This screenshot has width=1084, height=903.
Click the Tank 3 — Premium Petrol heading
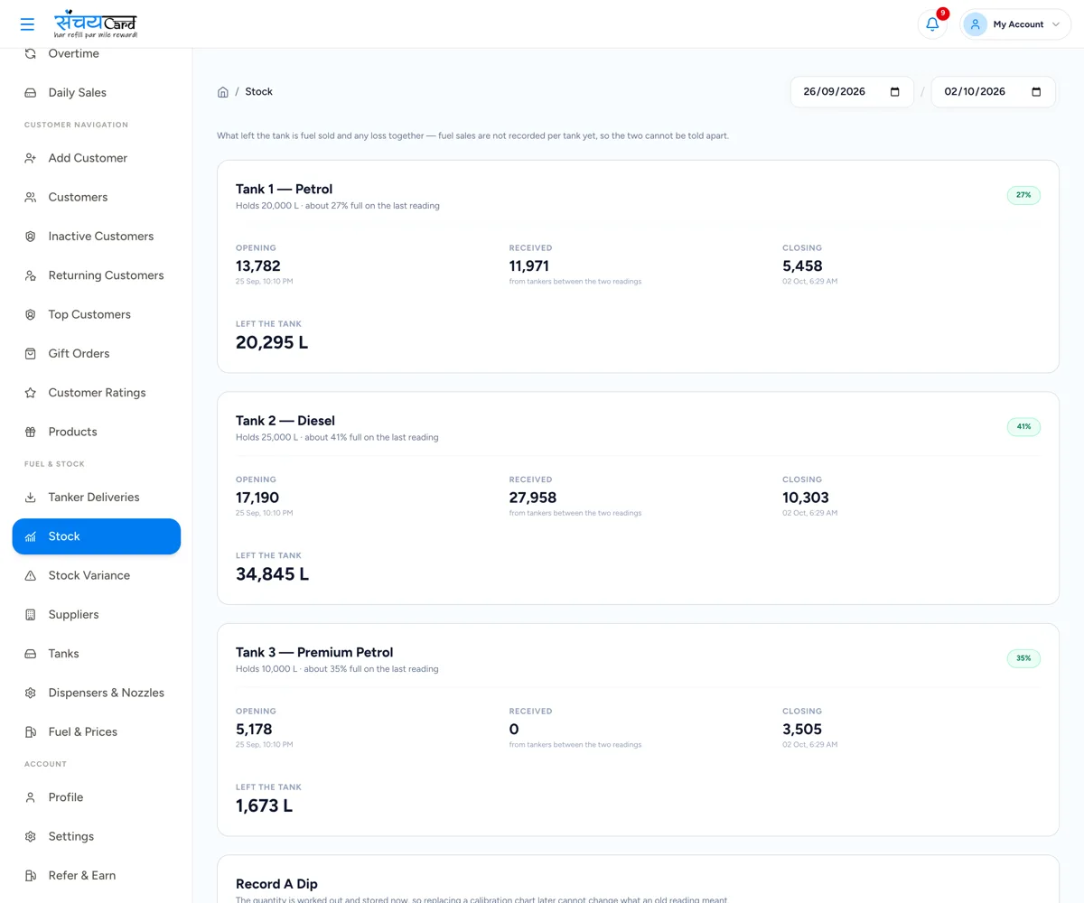[x=314, y=652]
